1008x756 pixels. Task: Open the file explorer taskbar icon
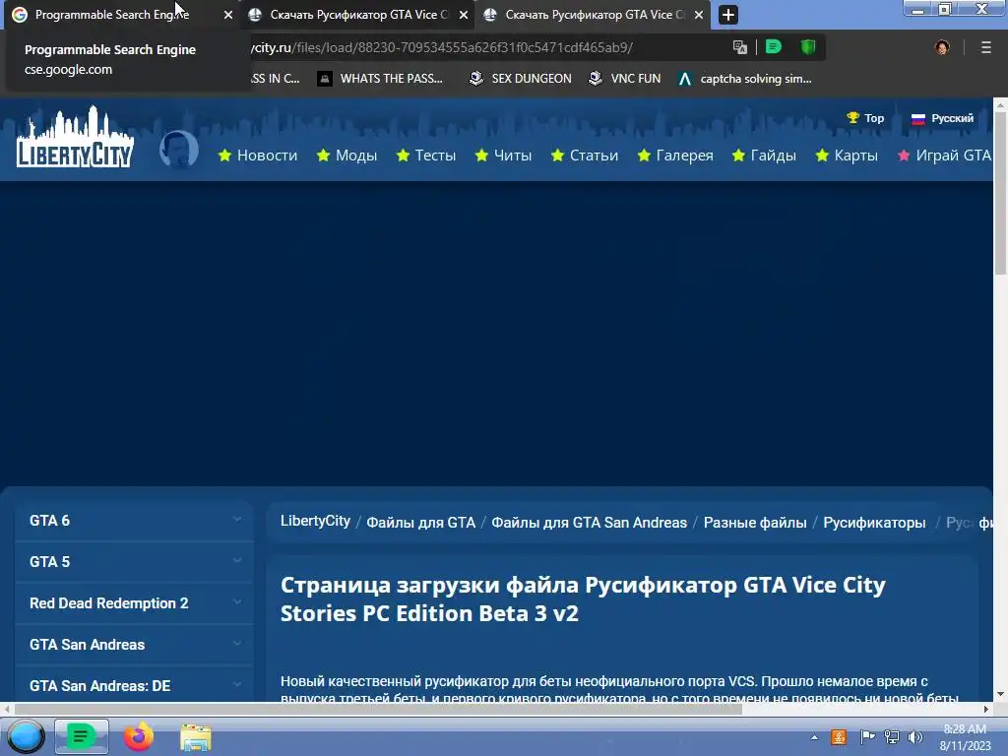click(x=196, y=737)
